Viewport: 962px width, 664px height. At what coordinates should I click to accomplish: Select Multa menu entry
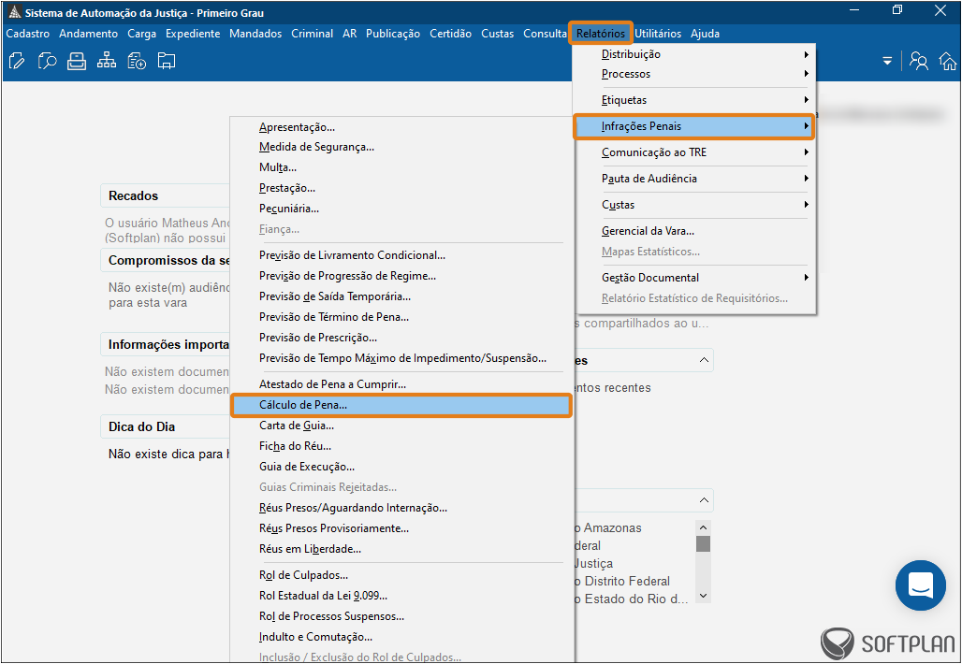tap(401, 167)
